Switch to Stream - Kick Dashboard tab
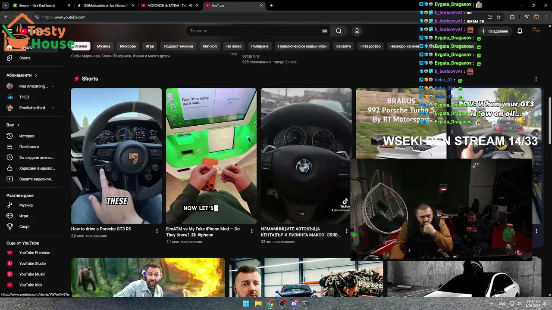The image size is (552, 310). point(41,6)
